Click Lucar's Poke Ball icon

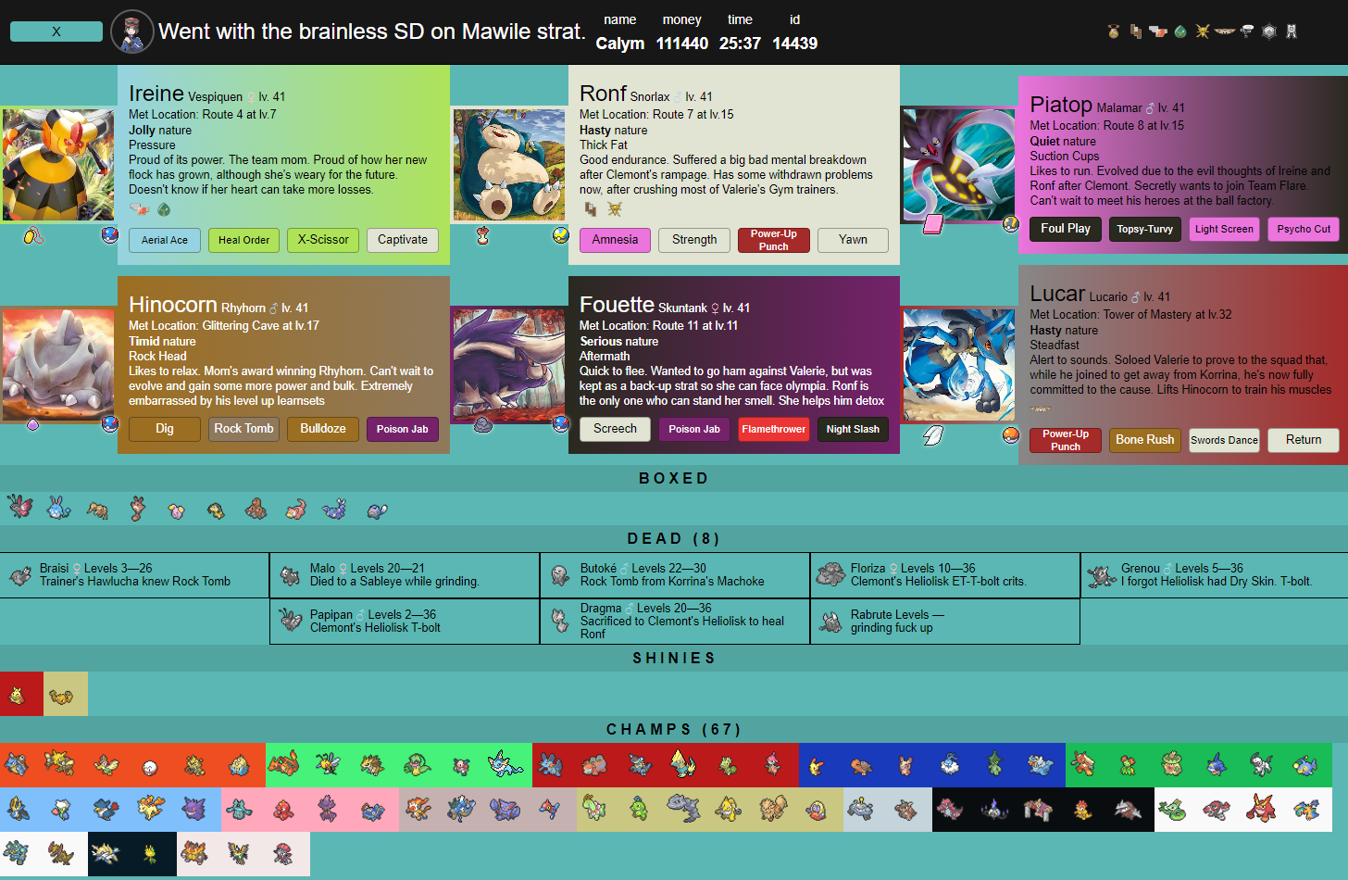(x=1011, y=434)
